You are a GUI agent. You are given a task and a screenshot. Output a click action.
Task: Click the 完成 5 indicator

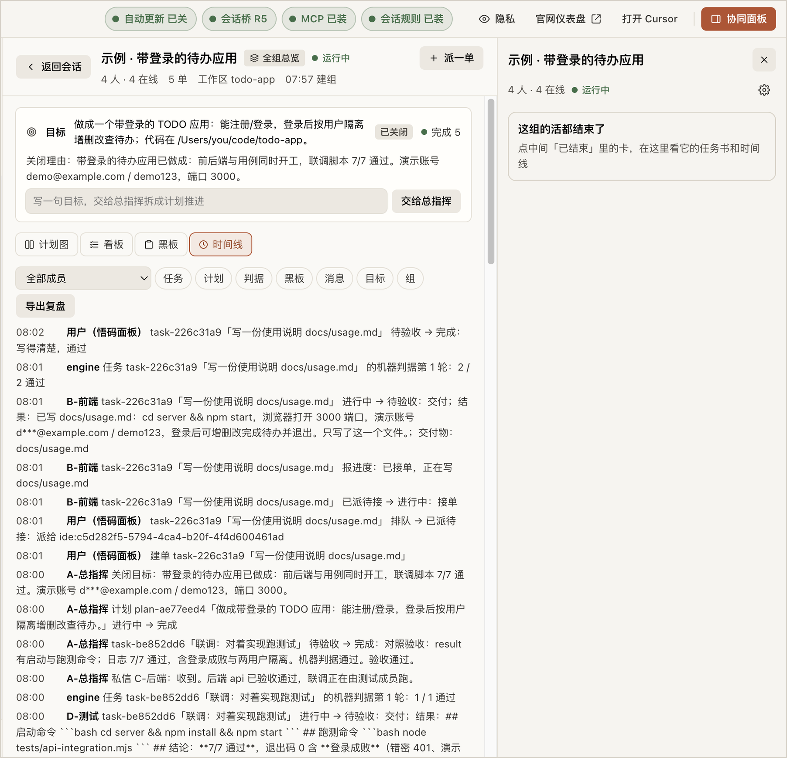coord(441,132)
